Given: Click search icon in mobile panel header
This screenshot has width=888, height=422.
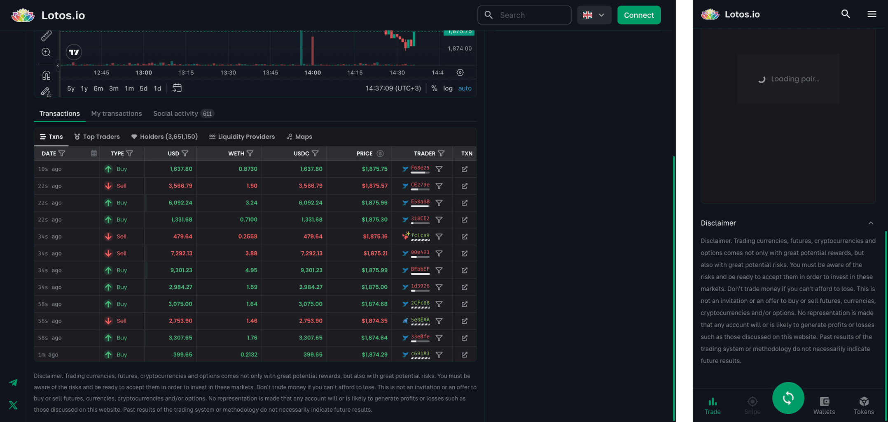Looking at the screenshot, I should point(846,14).
